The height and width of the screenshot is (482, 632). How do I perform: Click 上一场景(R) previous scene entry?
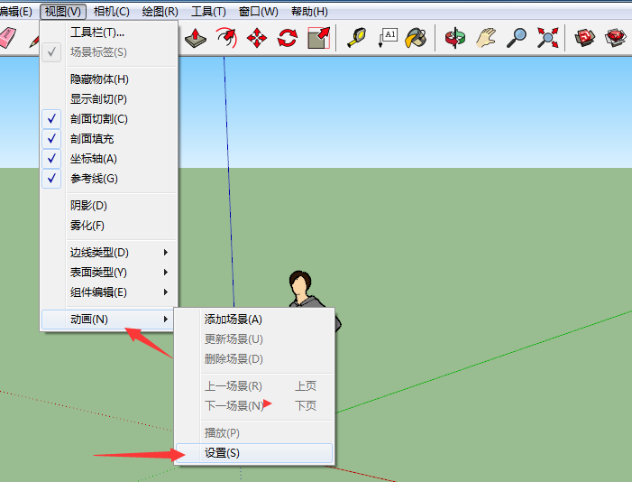(x=254, y=386)
